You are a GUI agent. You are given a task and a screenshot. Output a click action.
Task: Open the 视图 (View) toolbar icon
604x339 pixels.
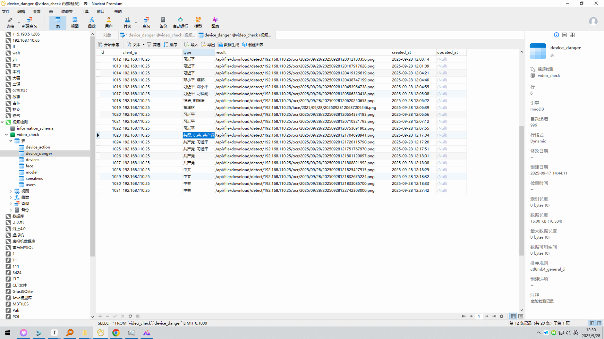[75, 22]
